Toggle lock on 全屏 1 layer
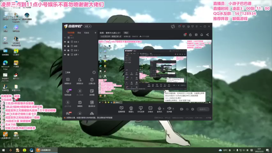The width and height of the screenshot is (272, 153). (68, 54)
